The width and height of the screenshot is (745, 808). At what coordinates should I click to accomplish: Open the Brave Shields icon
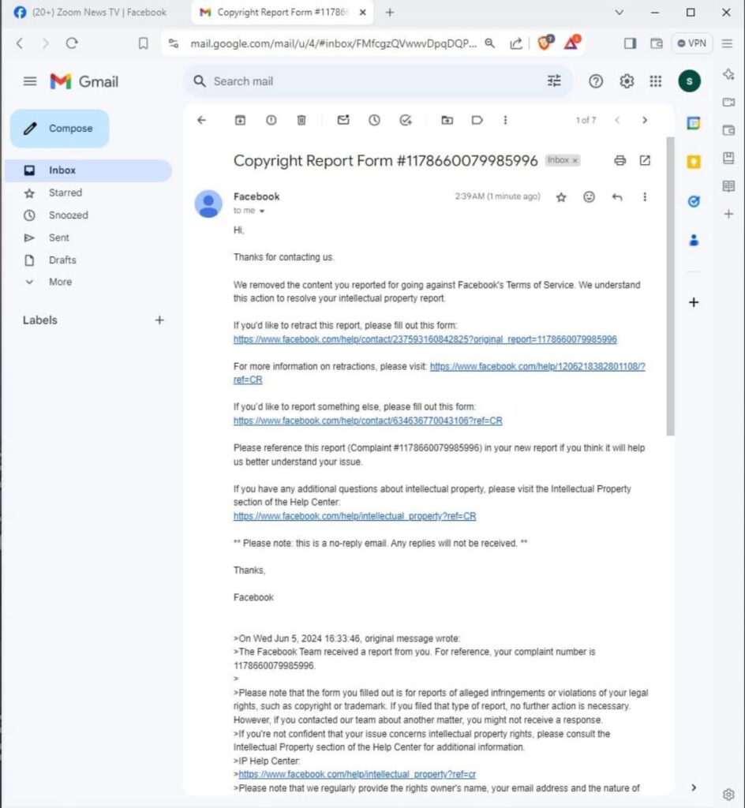[545, 43]
